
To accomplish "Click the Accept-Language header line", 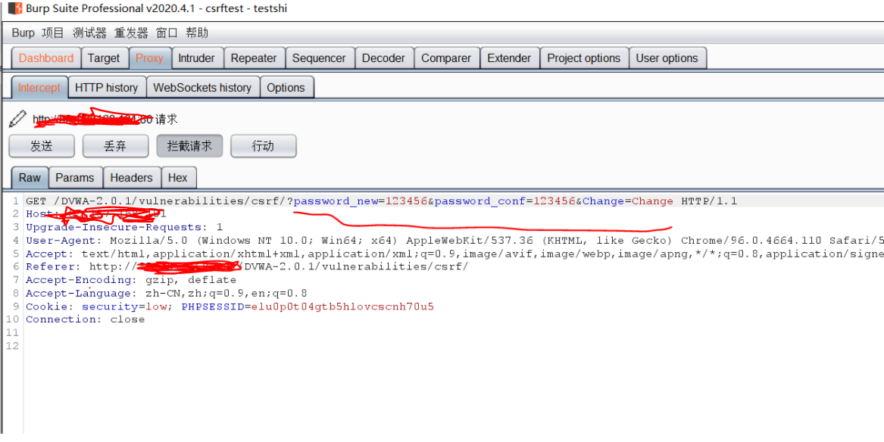I will [167, 294].
